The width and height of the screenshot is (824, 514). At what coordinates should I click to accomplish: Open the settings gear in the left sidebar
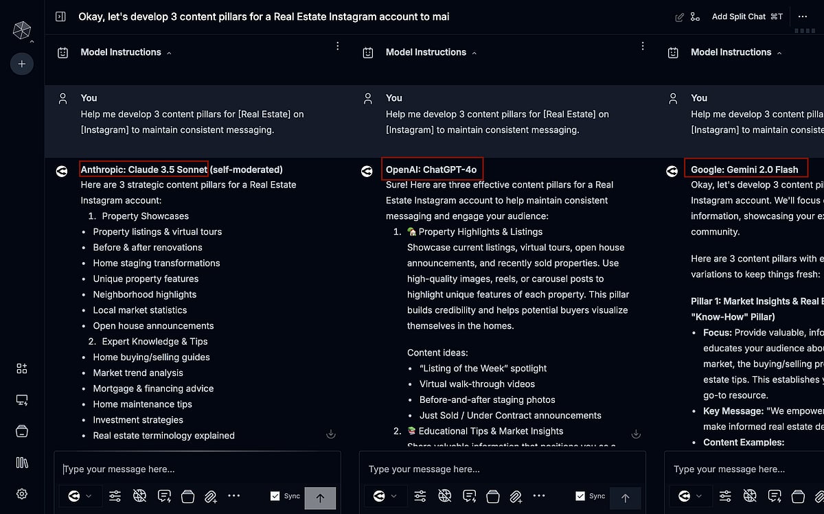tap(21, 493)
